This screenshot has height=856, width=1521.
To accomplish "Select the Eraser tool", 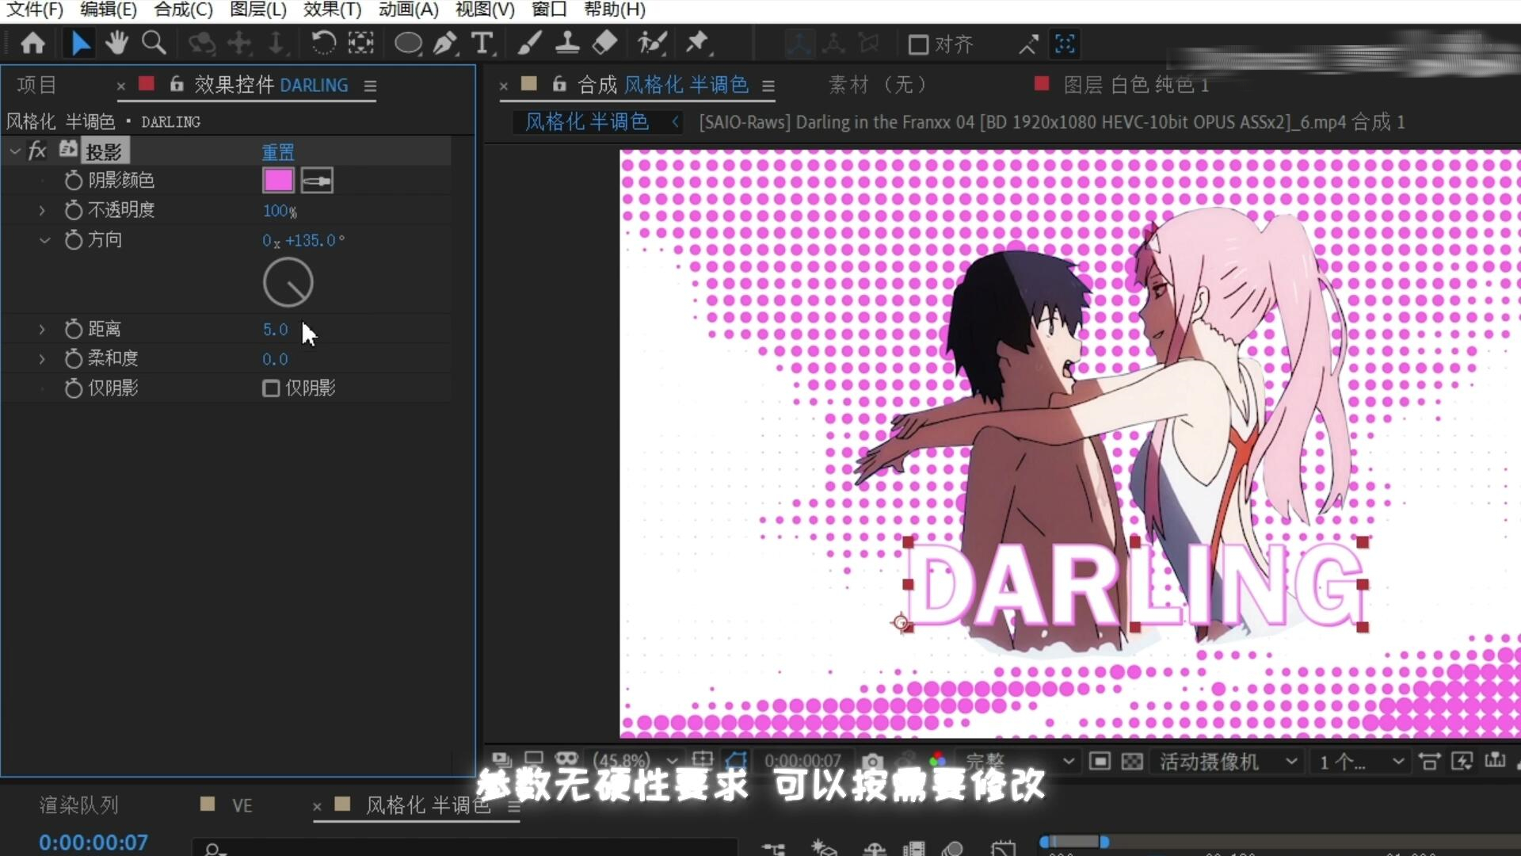I will point(604,43).
